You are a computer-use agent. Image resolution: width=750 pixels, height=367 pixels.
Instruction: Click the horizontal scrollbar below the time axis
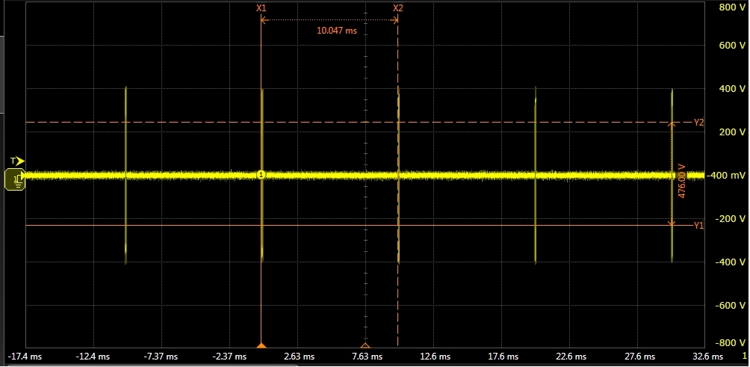tap(149, 365)
